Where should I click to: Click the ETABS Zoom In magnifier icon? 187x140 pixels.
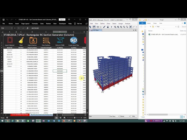coord(124,27)
